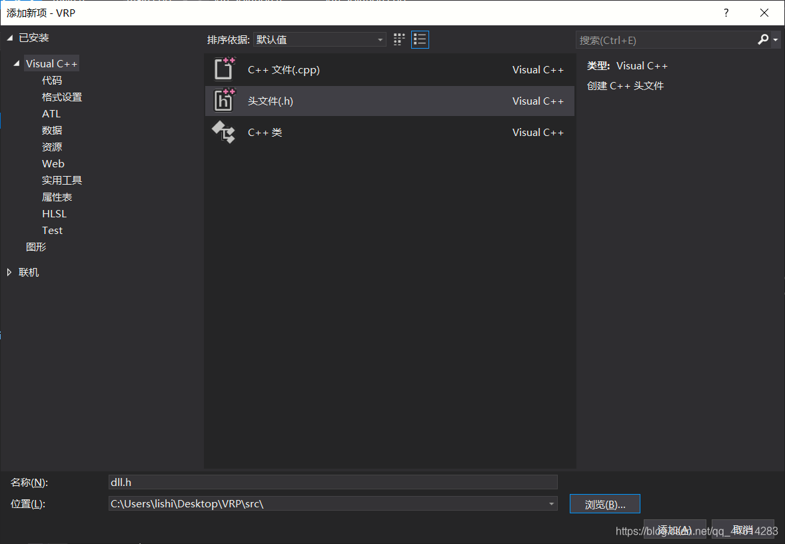Select the HLSL category
The width and height of the screenshot is (785, 544).
click(54, 213)
